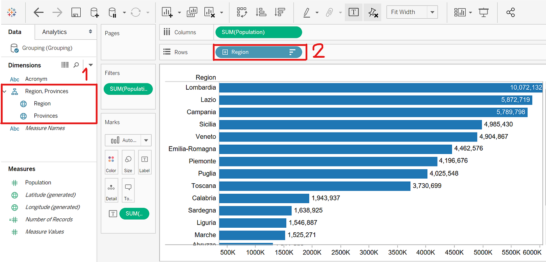
Task: Click the sort indicator on Region pill
Action: click(292, 52)
